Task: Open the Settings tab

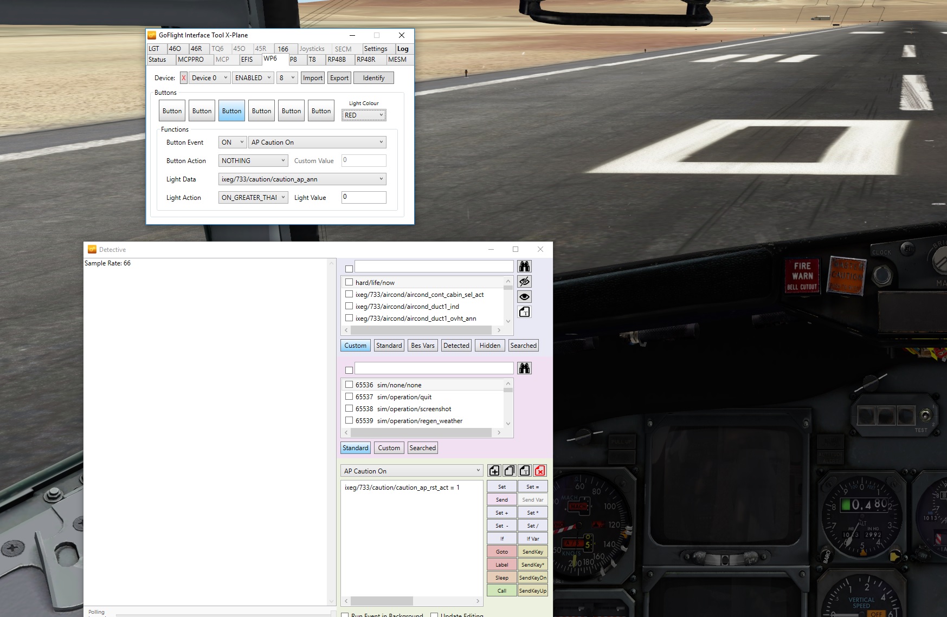Action: 376,49
